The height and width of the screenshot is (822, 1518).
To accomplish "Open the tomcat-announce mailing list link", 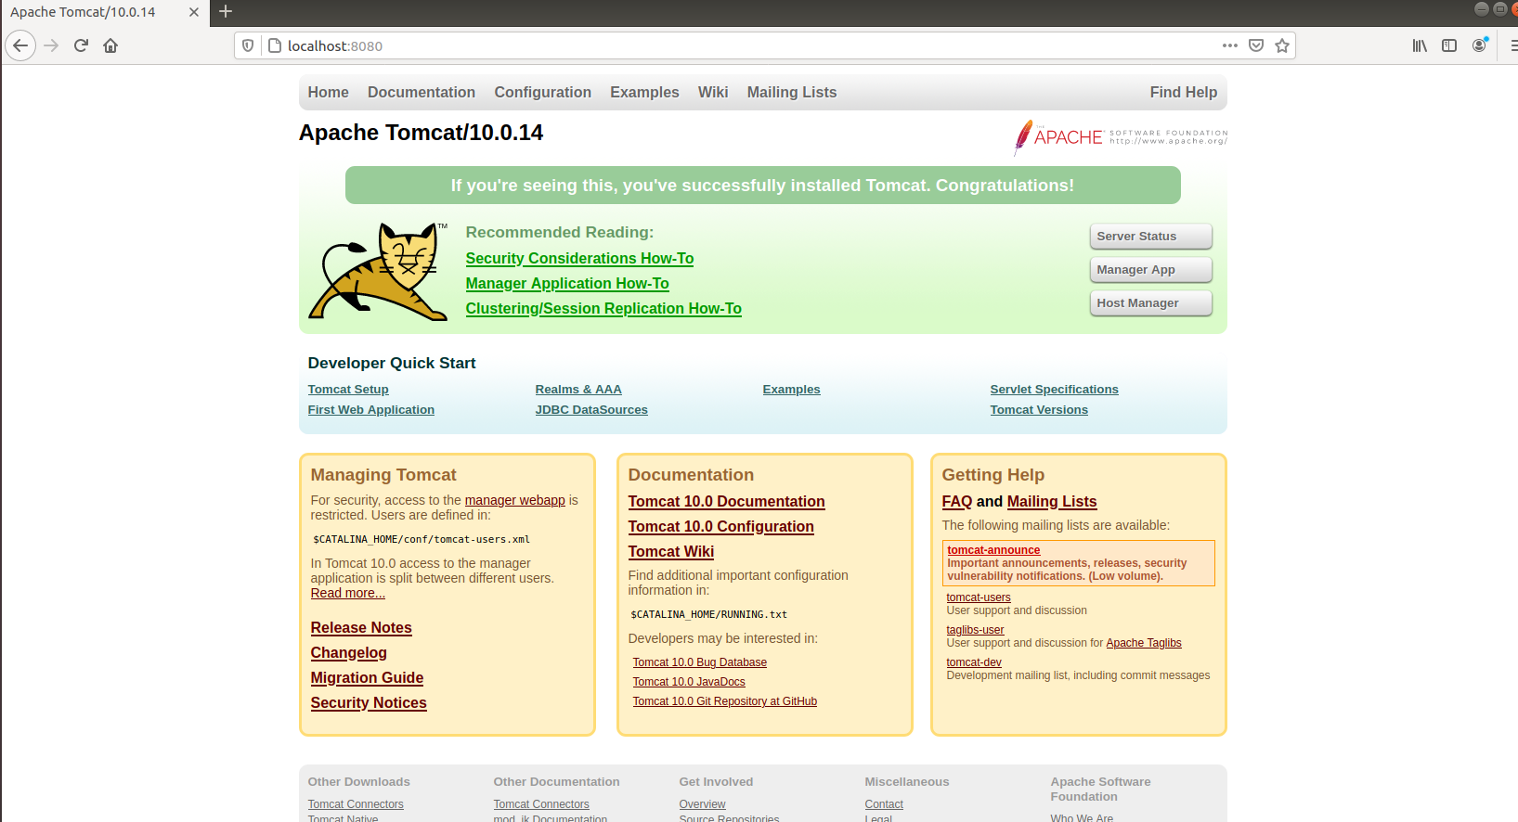I will pos(993,550).
